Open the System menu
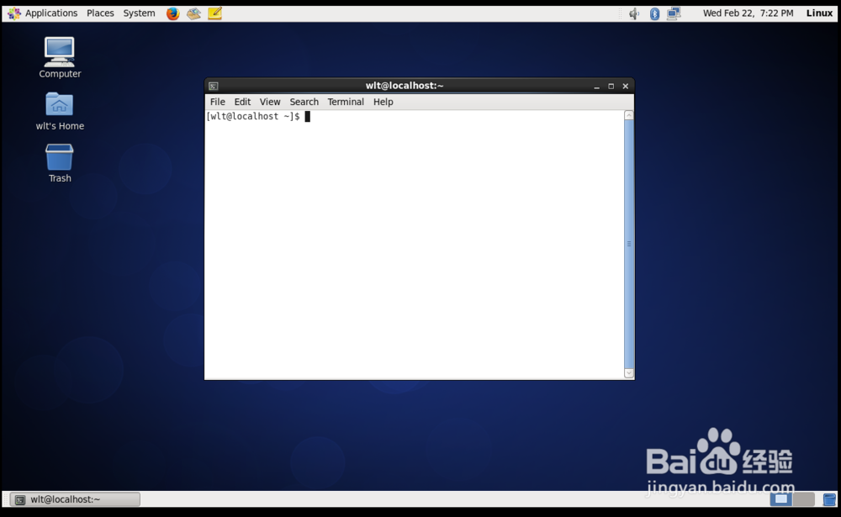This screenshot has width=841, height=517. pos(139,13)
